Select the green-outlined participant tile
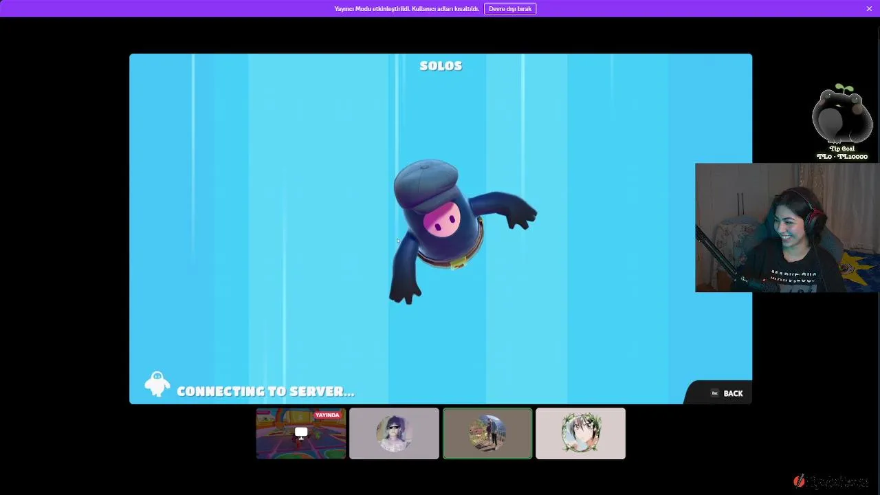The image size is (880, 495). tap(487, 433)
